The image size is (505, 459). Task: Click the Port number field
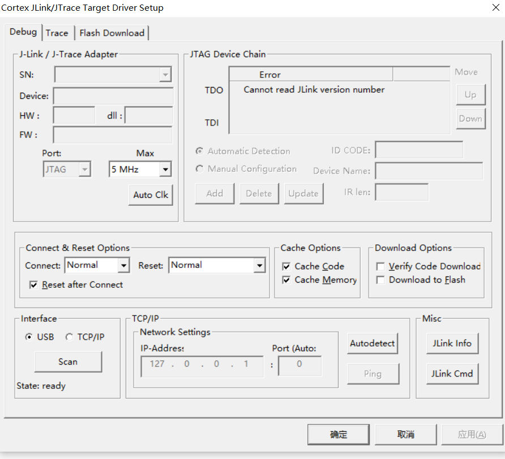300,366
